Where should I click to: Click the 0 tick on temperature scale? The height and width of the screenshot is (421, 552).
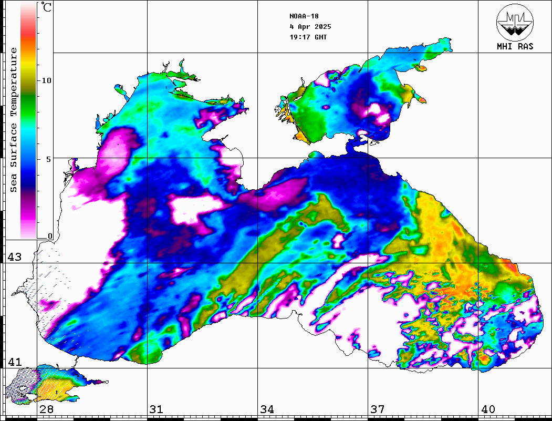[x=50, y=236]
